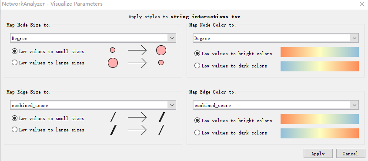Click the thin edge line icon in first edge row

(x=113, y=117)
